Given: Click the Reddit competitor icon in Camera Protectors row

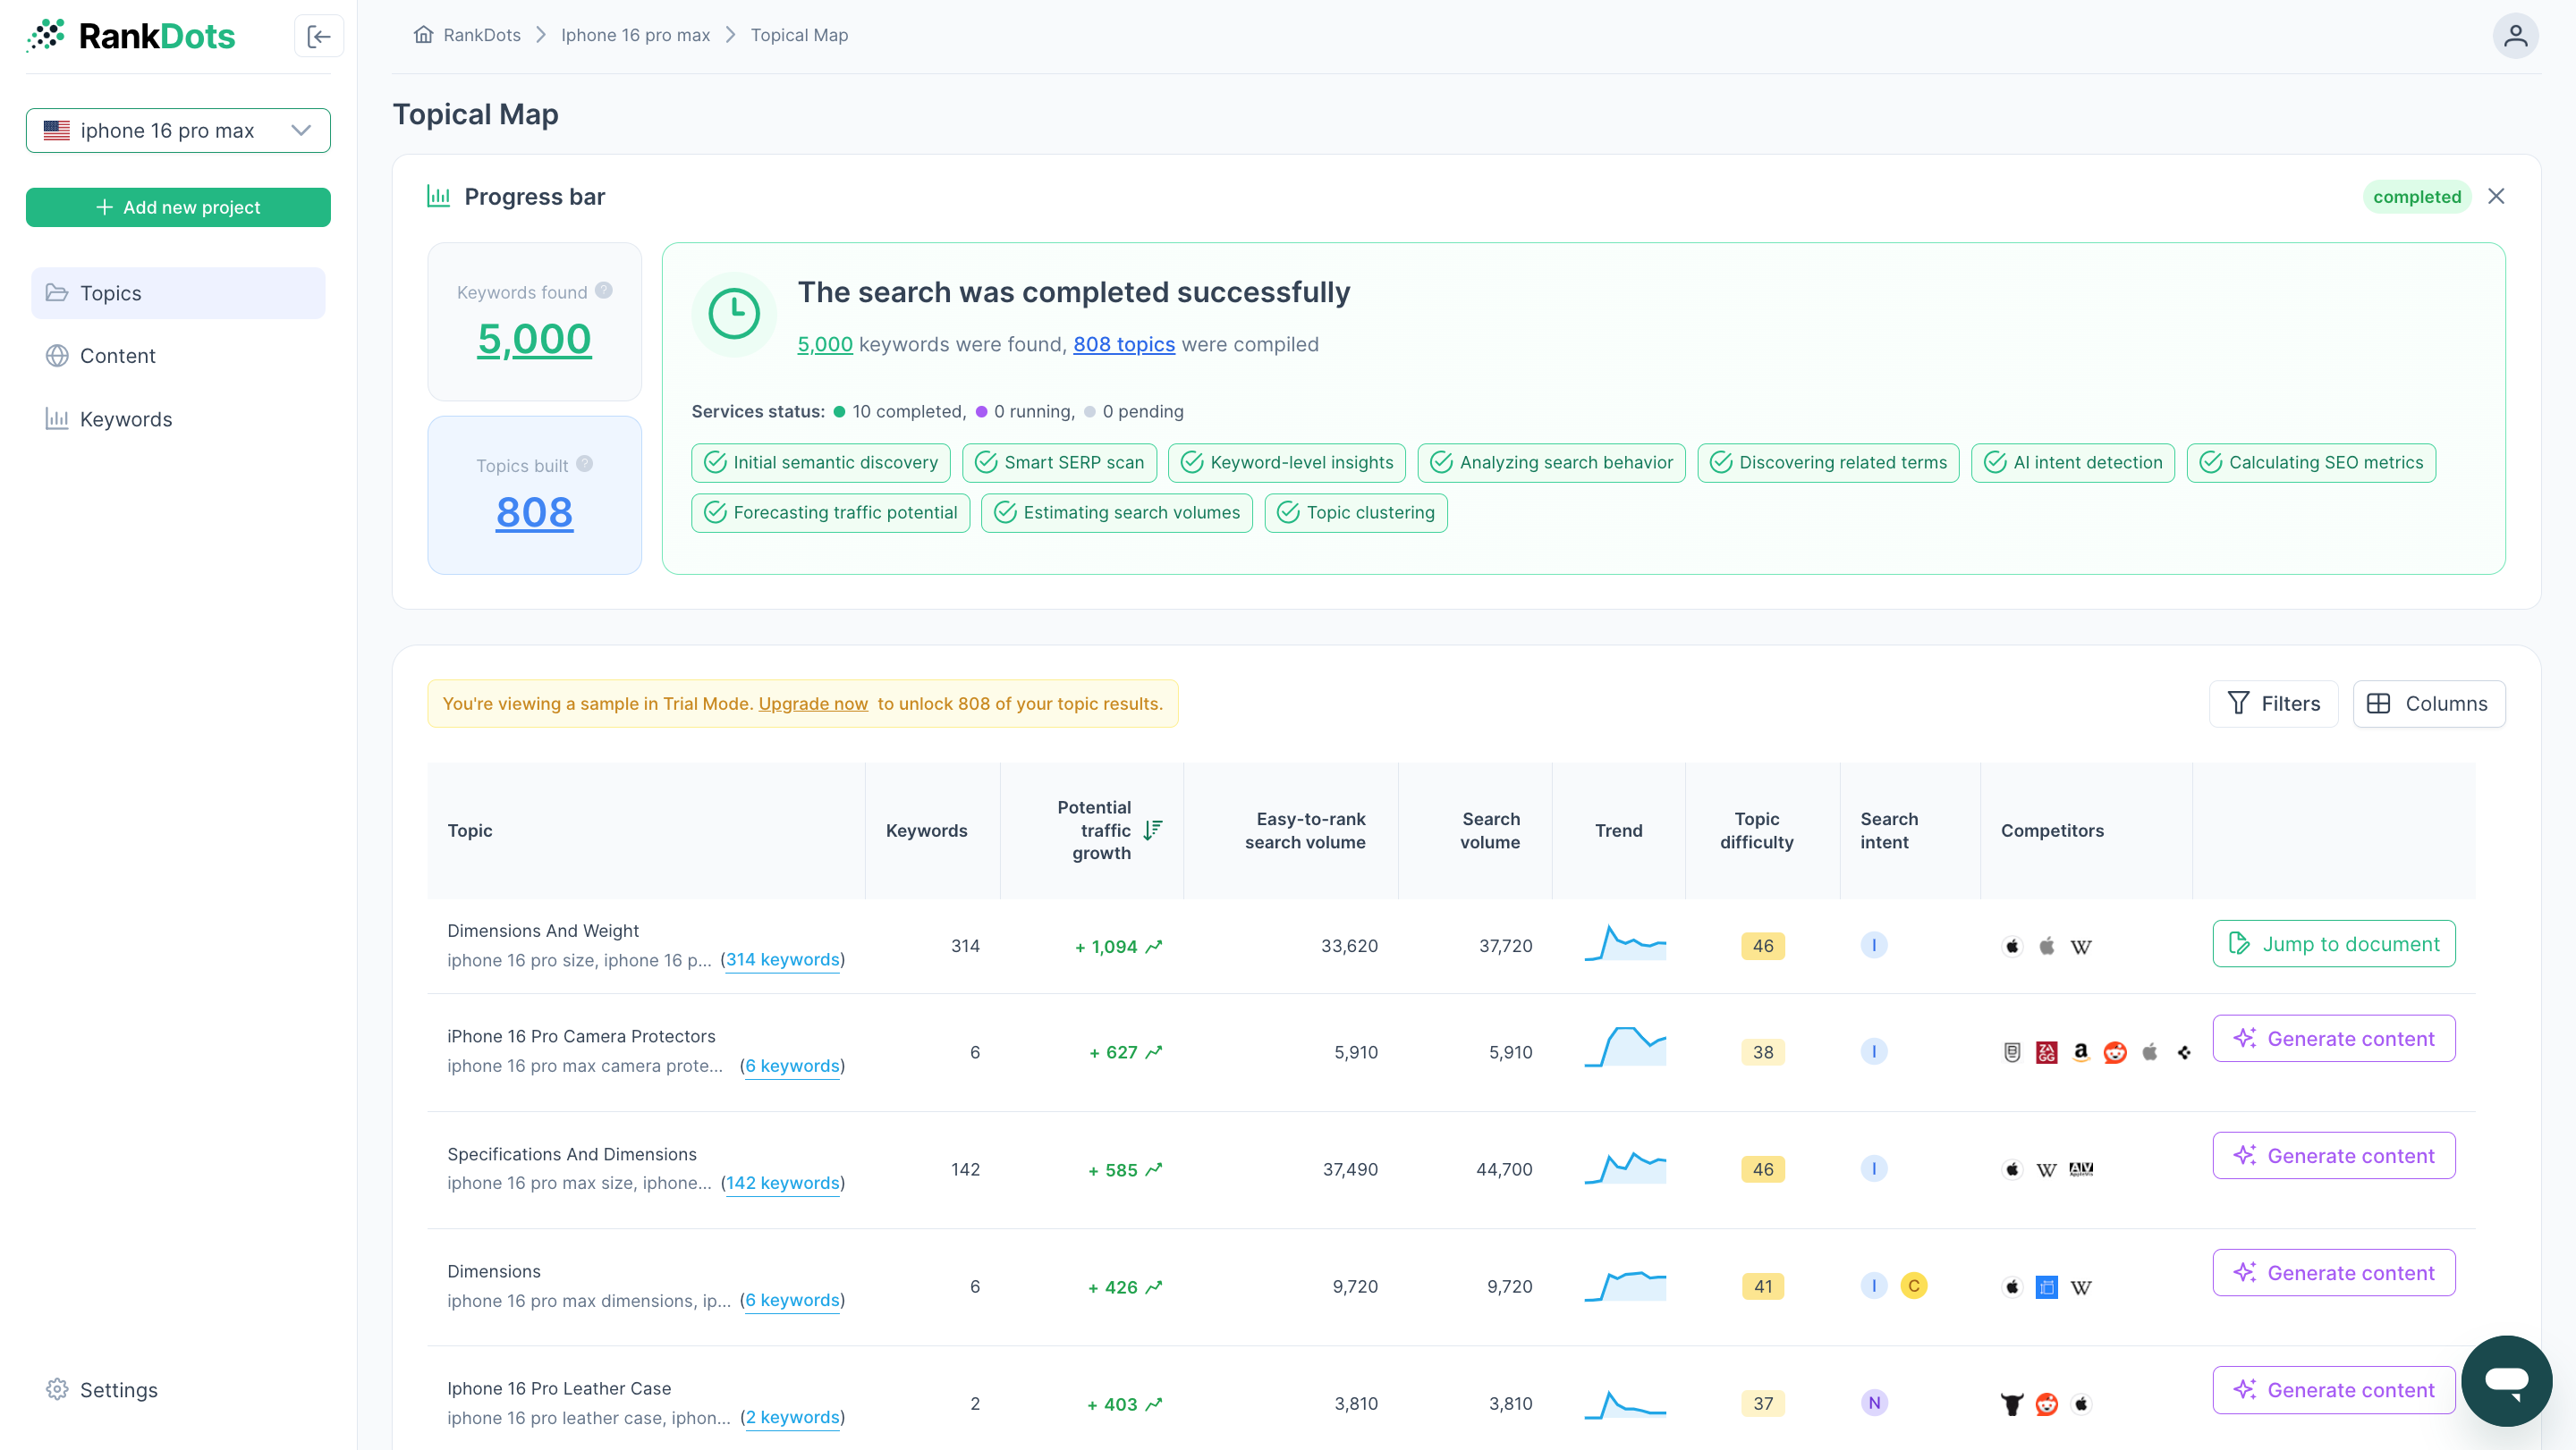Looking at the screenshot, I should click(x=2114, y=1052).
